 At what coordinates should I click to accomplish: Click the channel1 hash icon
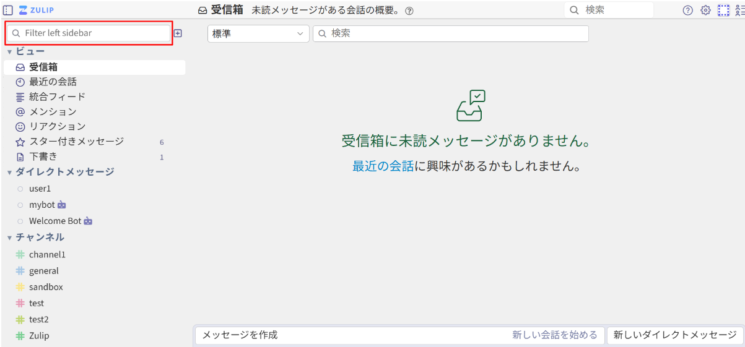point(20,255)
